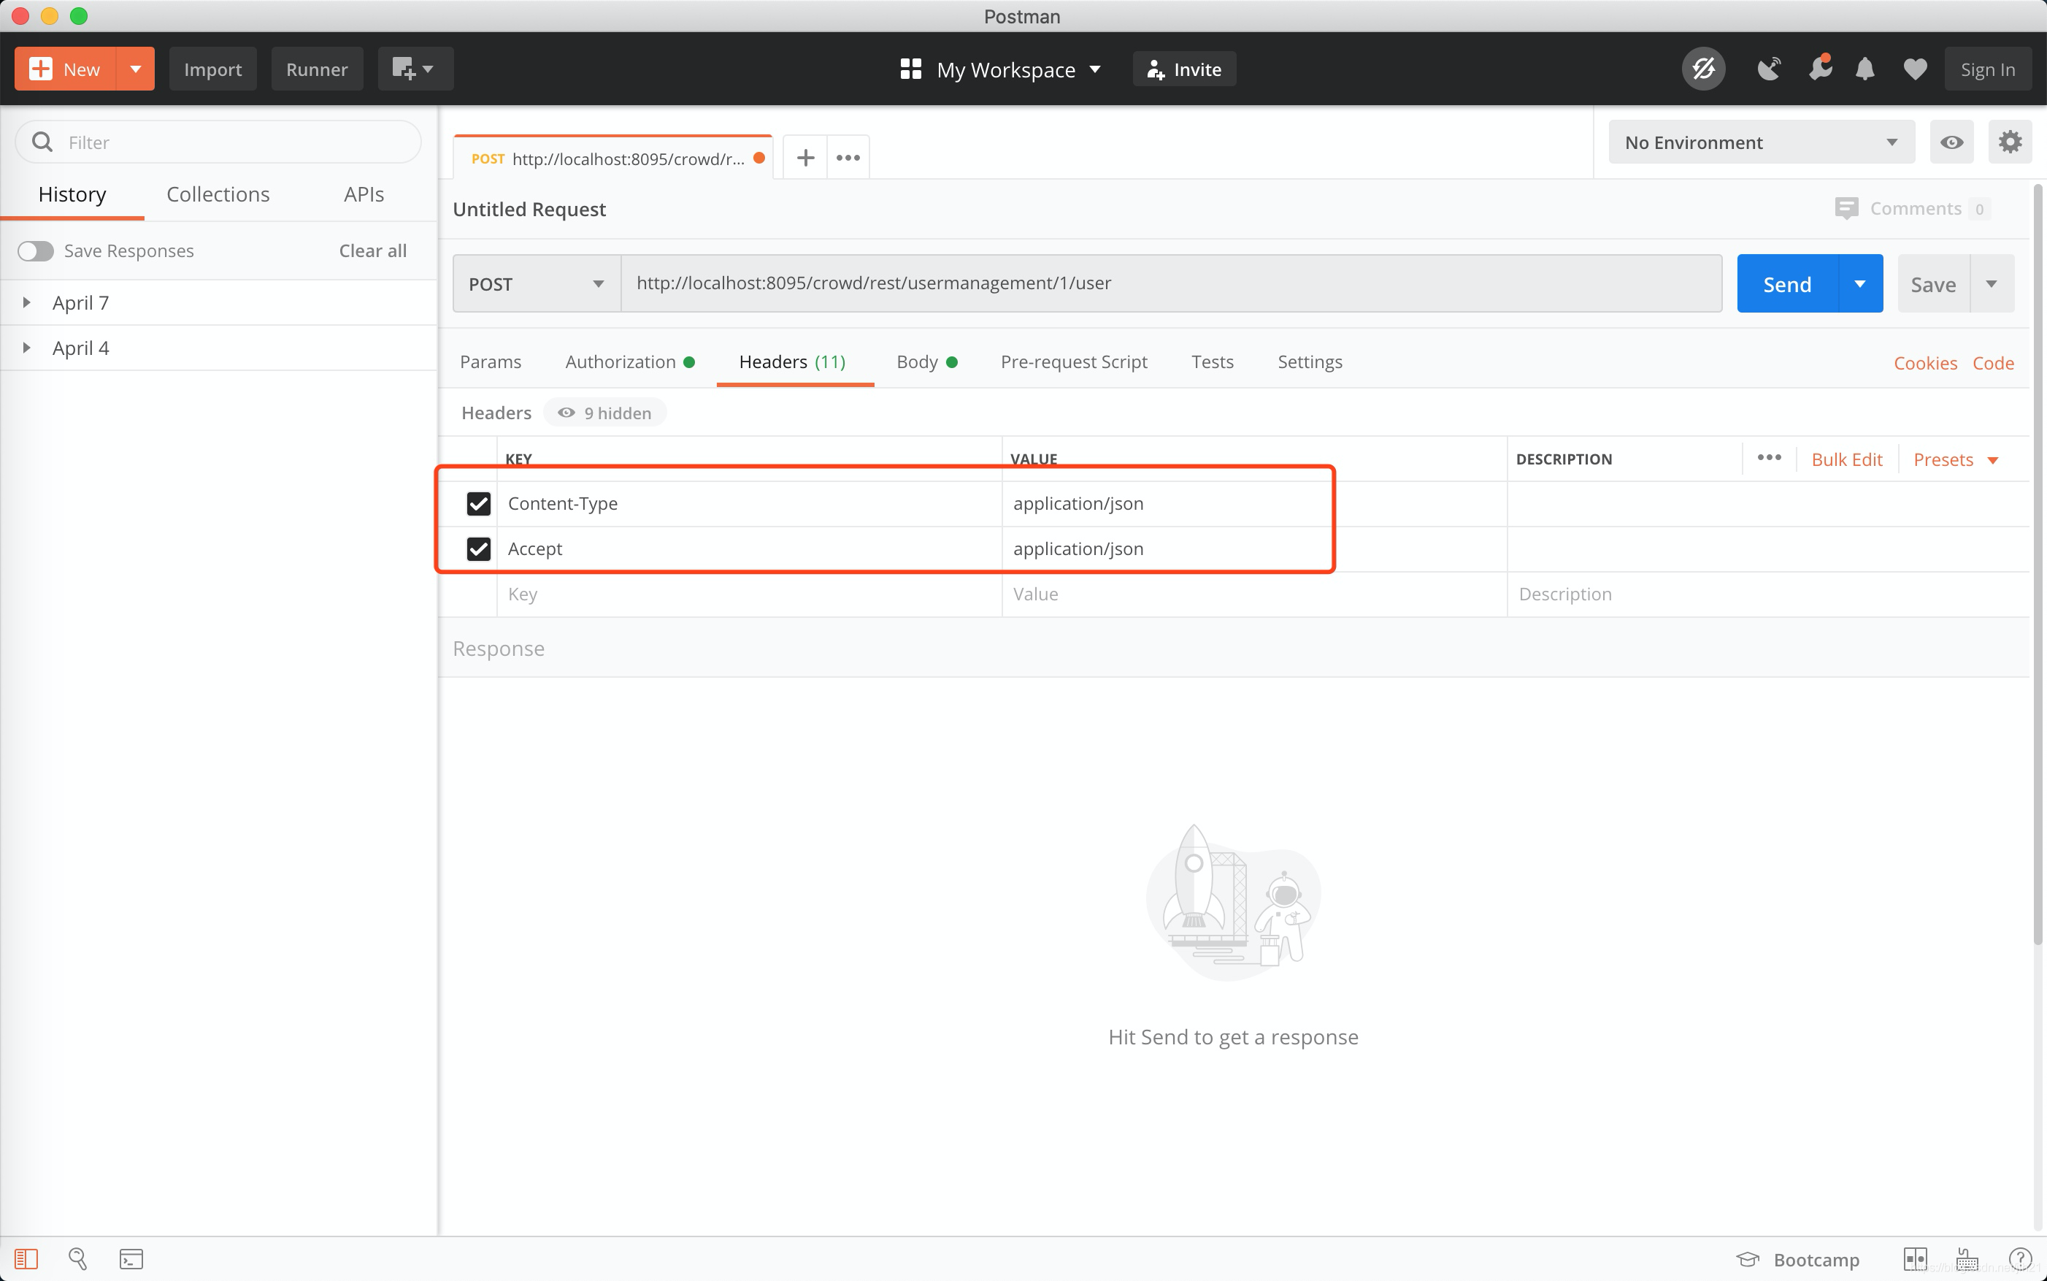Click the empty header Description field
This screenshot has height=1281, width=2047.
pyautogui.click(x=1767, y=594)
